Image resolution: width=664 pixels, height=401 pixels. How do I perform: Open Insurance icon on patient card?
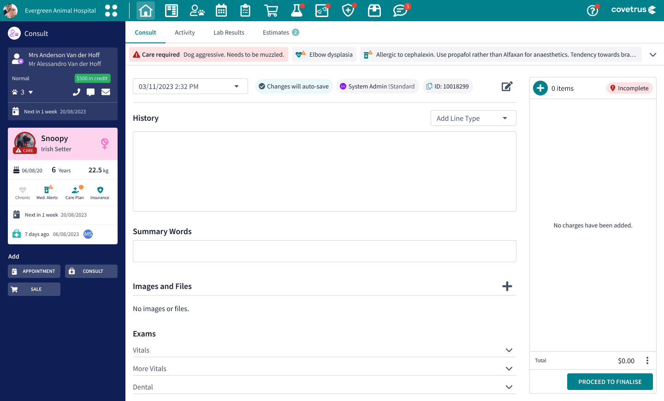tap(100, 193)
